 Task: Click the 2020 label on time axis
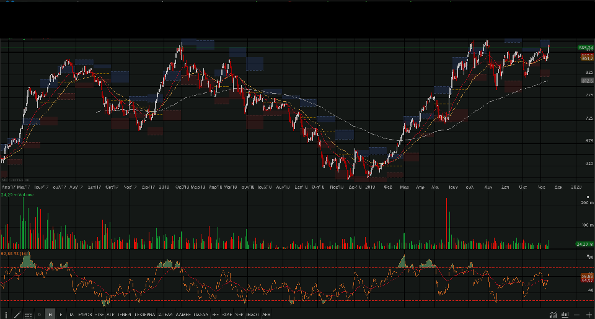click(x=576, y=186)
